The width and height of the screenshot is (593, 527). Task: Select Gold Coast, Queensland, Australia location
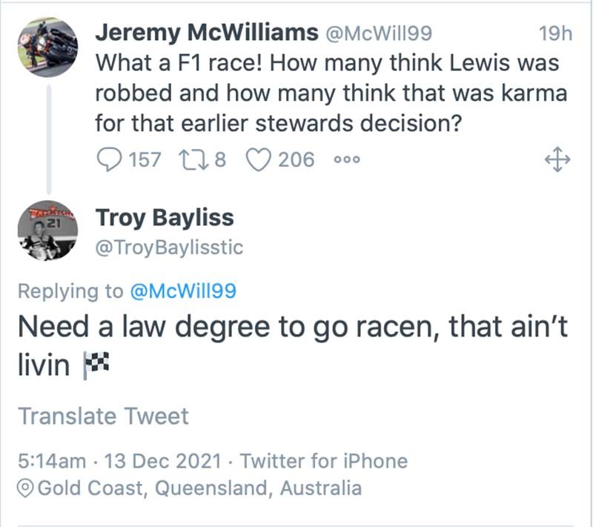[199, 488]
